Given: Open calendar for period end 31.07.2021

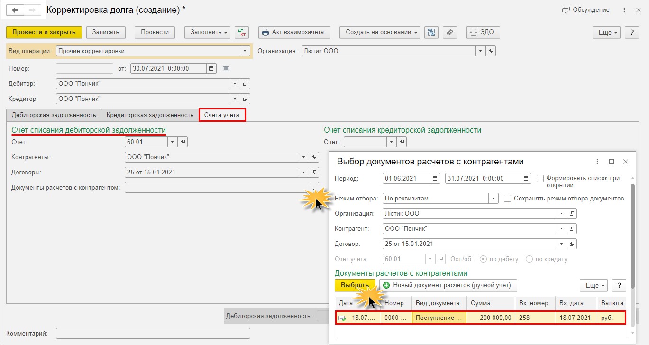Looking at the screenshot, I should click(526, 179).
